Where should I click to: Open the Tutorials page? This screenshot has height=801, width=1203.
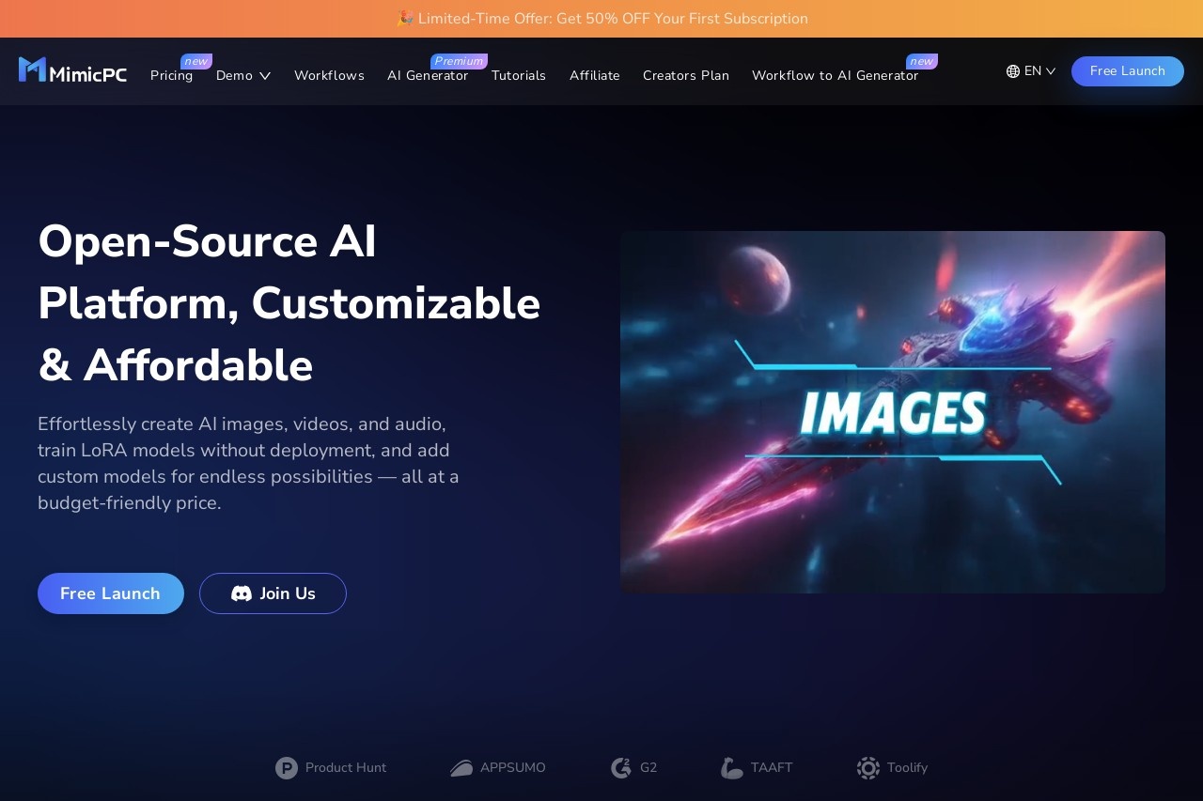click(519, 76)
